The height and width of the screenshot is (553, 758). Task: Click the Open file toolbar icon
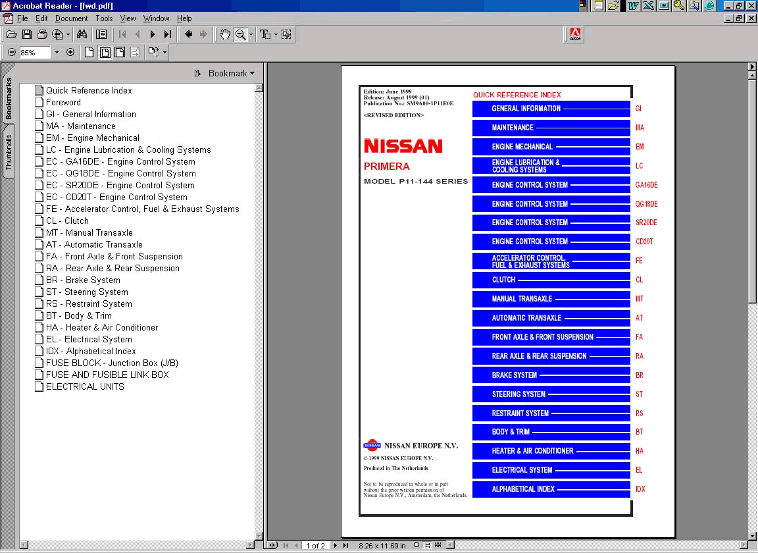click(12, 34)
